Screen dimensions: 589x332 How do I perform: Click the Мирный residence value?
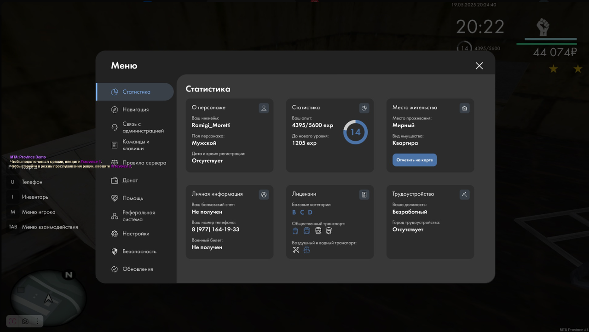(x=404, y=125)
